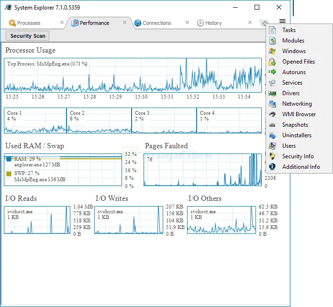Click 'MsMpEng.exe 136 MB' text
Screen dimensions: 333x307
(x=40, y=180)
